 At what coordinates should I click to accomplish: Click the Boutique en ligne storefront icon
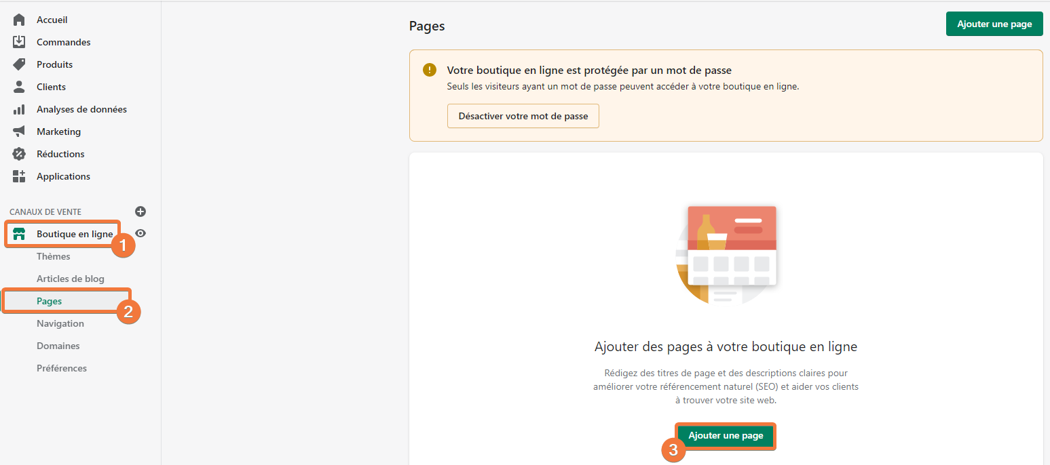[19, 234]
